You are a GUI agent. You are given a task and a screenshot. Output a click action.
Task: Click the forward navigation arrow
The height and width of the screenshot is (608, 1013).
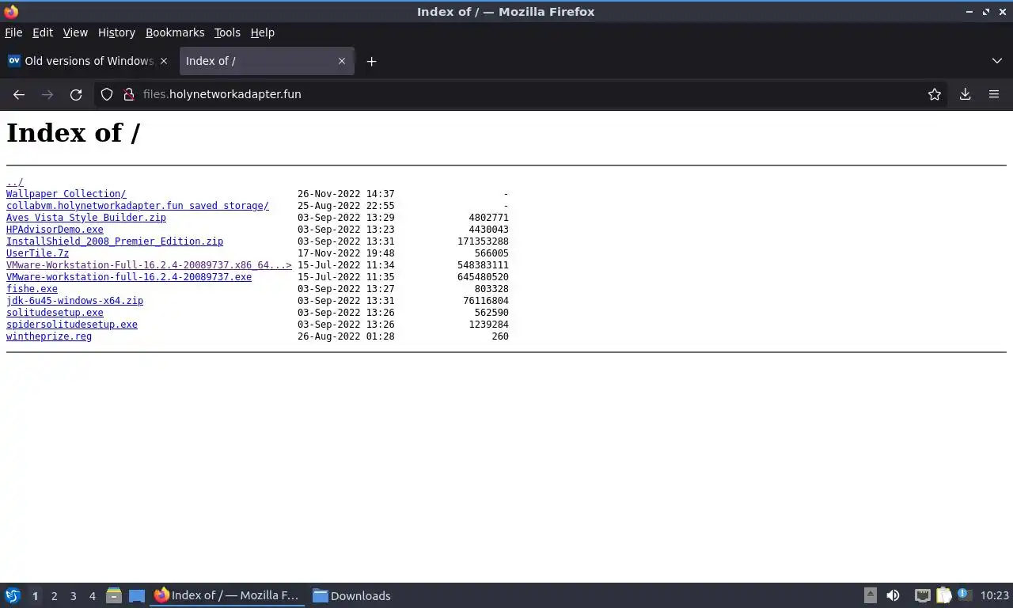[x=47, y=94]
